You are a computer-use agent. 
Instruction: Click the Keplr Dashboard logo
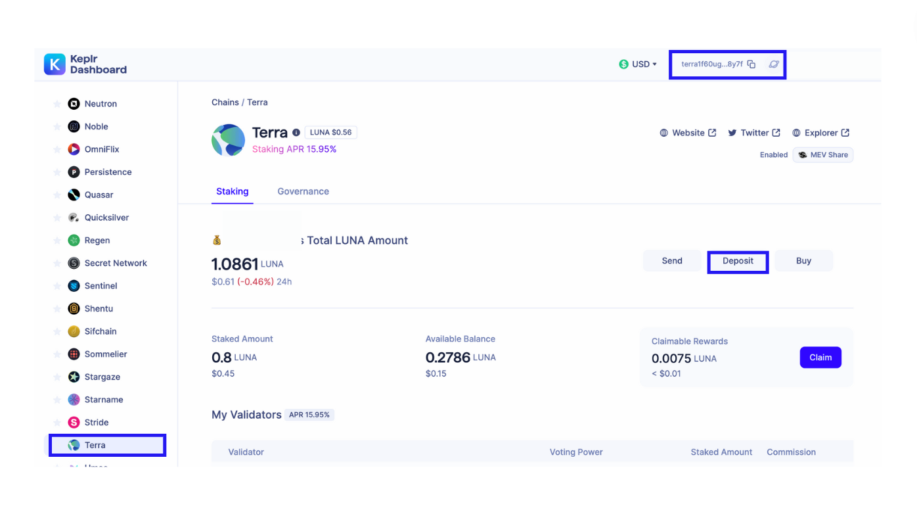(x=85, y=64)
